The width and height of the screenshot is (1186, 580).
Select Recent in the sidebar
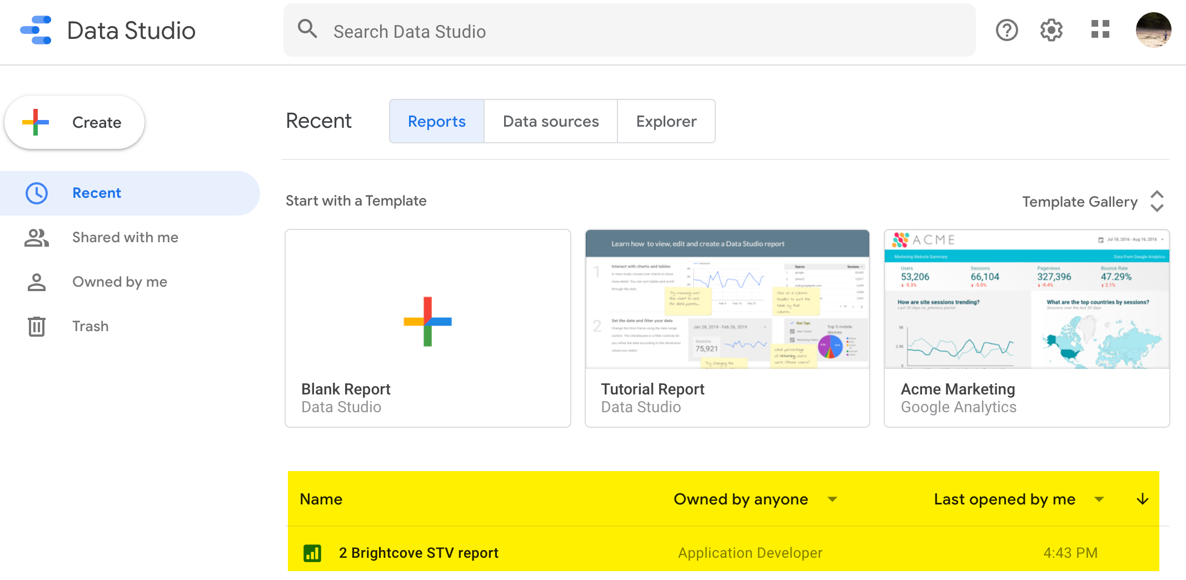[x=130, y=193]
